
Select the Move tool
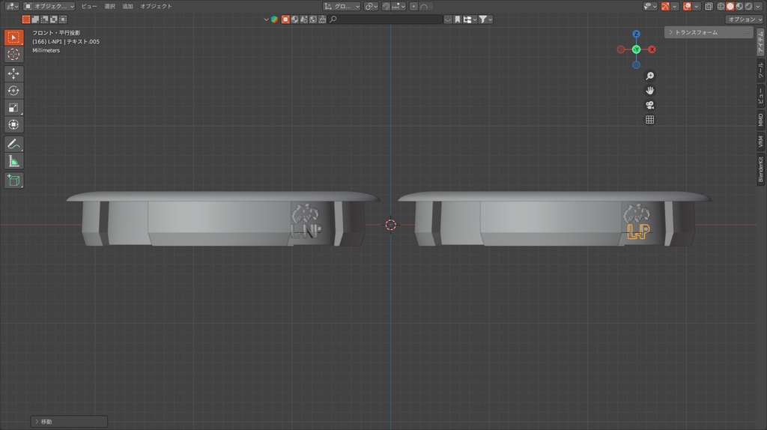(x=13, y=73)
